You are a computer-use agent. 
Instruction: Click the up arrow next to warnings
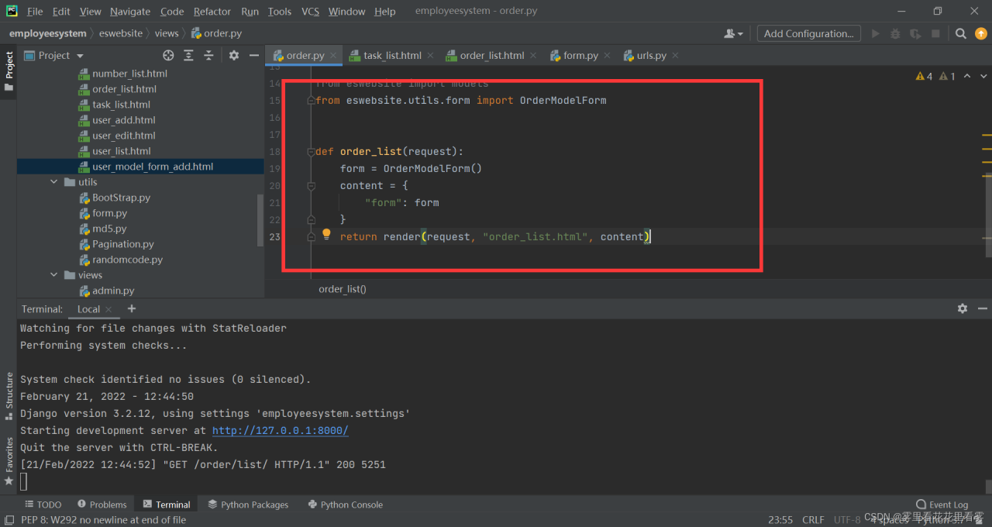click(966, 76)
